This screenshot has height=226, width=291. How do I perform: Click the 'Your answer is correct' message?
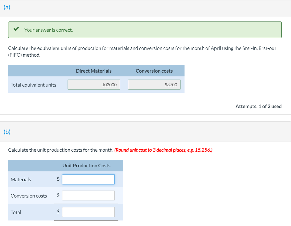pyautogui.click(x=48, y=30)
